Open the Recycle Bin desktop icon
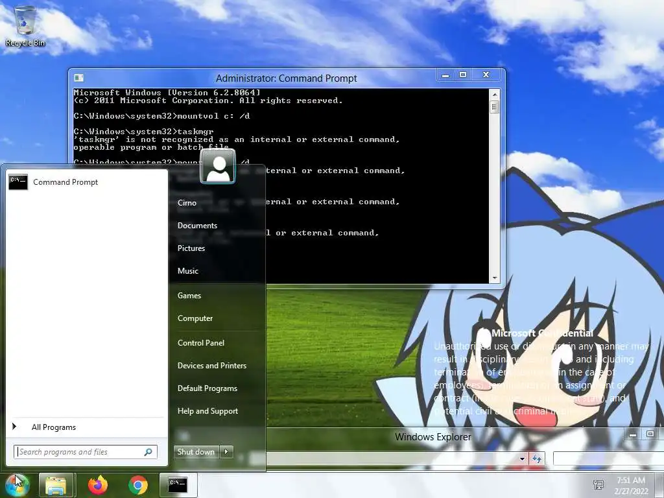 pyautogui.click(x=25, y=26)
